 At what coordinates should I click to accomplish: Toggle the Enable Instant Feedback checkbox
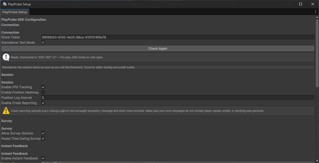point(43,158)
